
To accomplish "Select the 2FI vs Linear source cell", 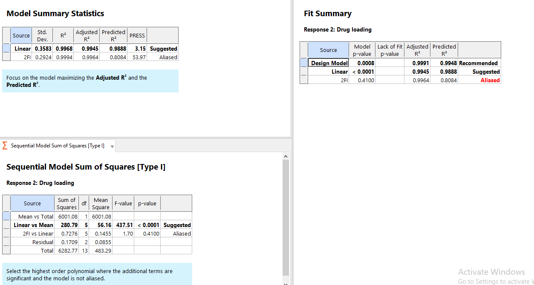I will click(x=38, y=233).
